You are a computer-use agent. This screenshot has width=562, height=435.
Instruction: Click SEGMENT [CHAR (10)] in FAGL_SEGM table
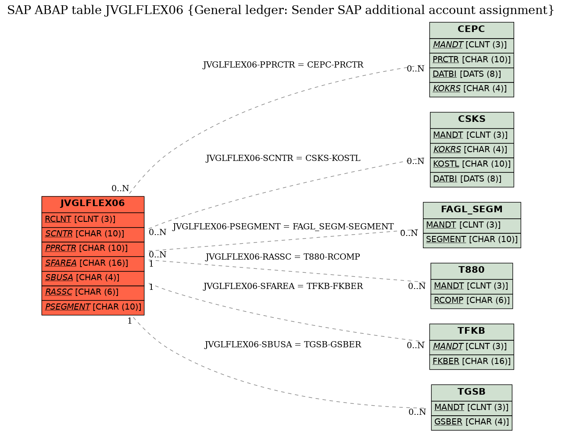click(x=472, y=240)
